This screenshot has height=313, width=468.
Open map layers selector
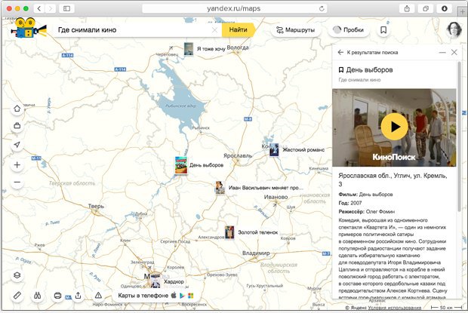pyautogui.click(x=17, y=275)
